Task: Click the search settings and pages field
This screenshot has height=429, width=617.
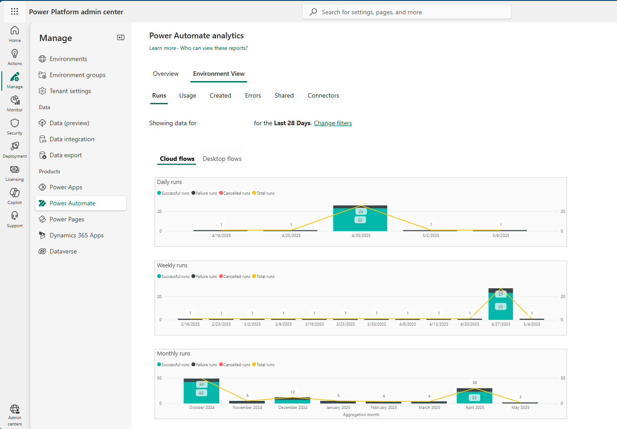Action: (406, 12)
